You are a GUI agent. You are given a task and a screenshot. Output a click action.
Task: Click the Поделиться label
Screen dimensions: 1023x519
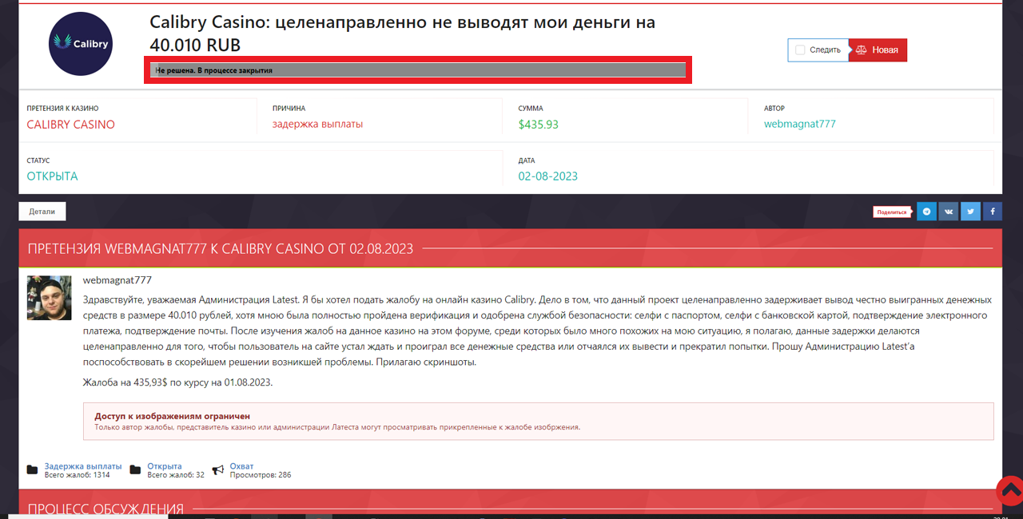point(892,212)
